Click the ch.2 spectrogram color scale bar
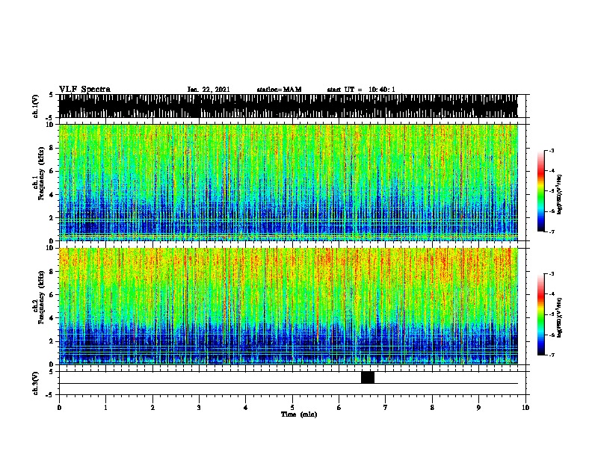Image resolution: width=592 pixels, height=457 pixels. pyautogui.click(x=541, y=314)
